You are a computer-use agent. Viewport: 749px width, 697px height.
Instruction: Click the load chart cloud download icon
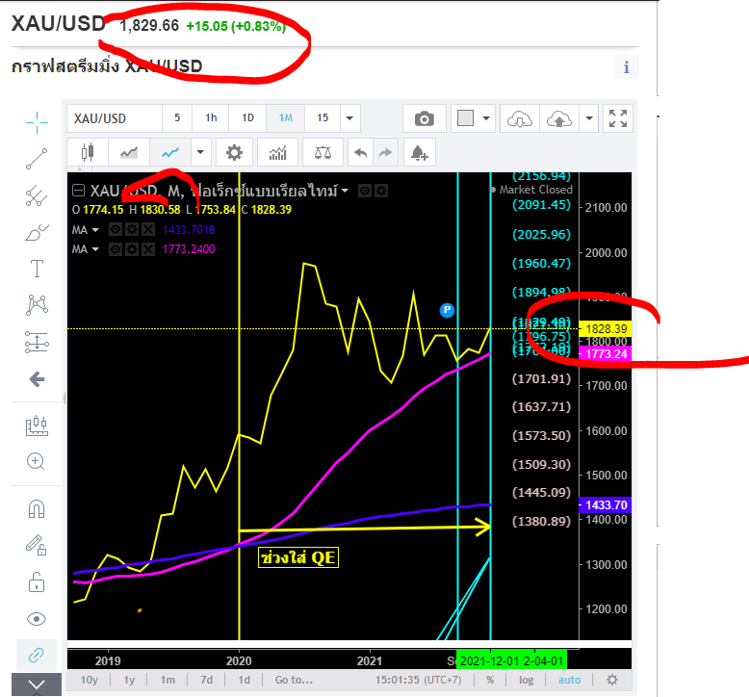pos(520,118)
